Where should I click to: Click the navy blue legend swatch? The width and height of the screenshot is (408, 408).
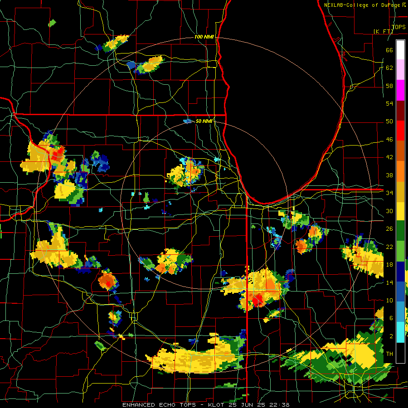400,272
